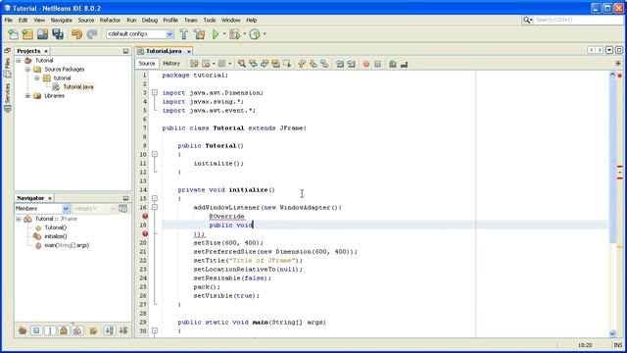Click the Search (Ctrl+I) input field

578,20
